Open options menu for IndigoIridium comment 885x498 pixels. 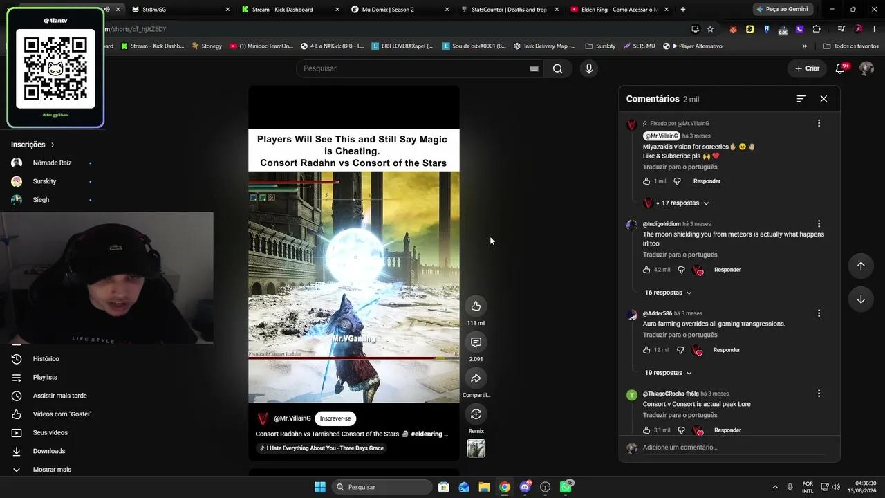(x=819, y=223)
